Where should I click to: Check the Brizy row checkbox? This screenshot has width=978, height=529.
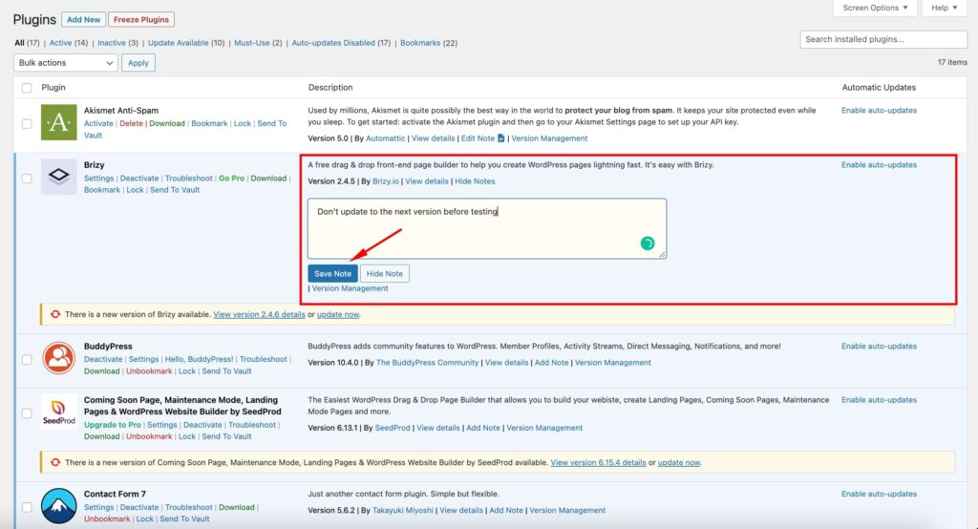(27, 179)
